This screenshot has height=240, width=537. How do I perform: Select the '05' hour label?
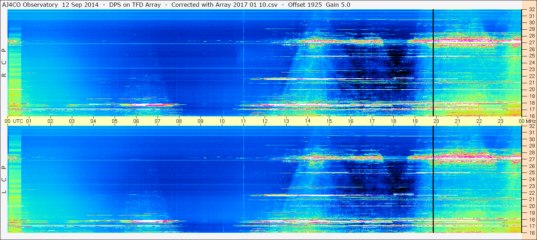(115, 121)
